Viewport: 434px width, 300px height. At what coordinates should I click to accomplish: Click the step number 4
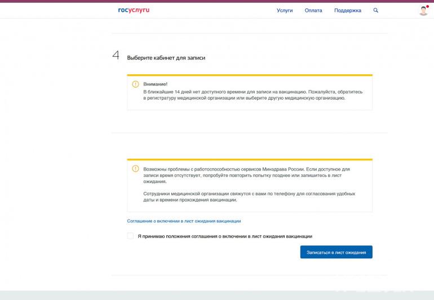pos(116,55)
